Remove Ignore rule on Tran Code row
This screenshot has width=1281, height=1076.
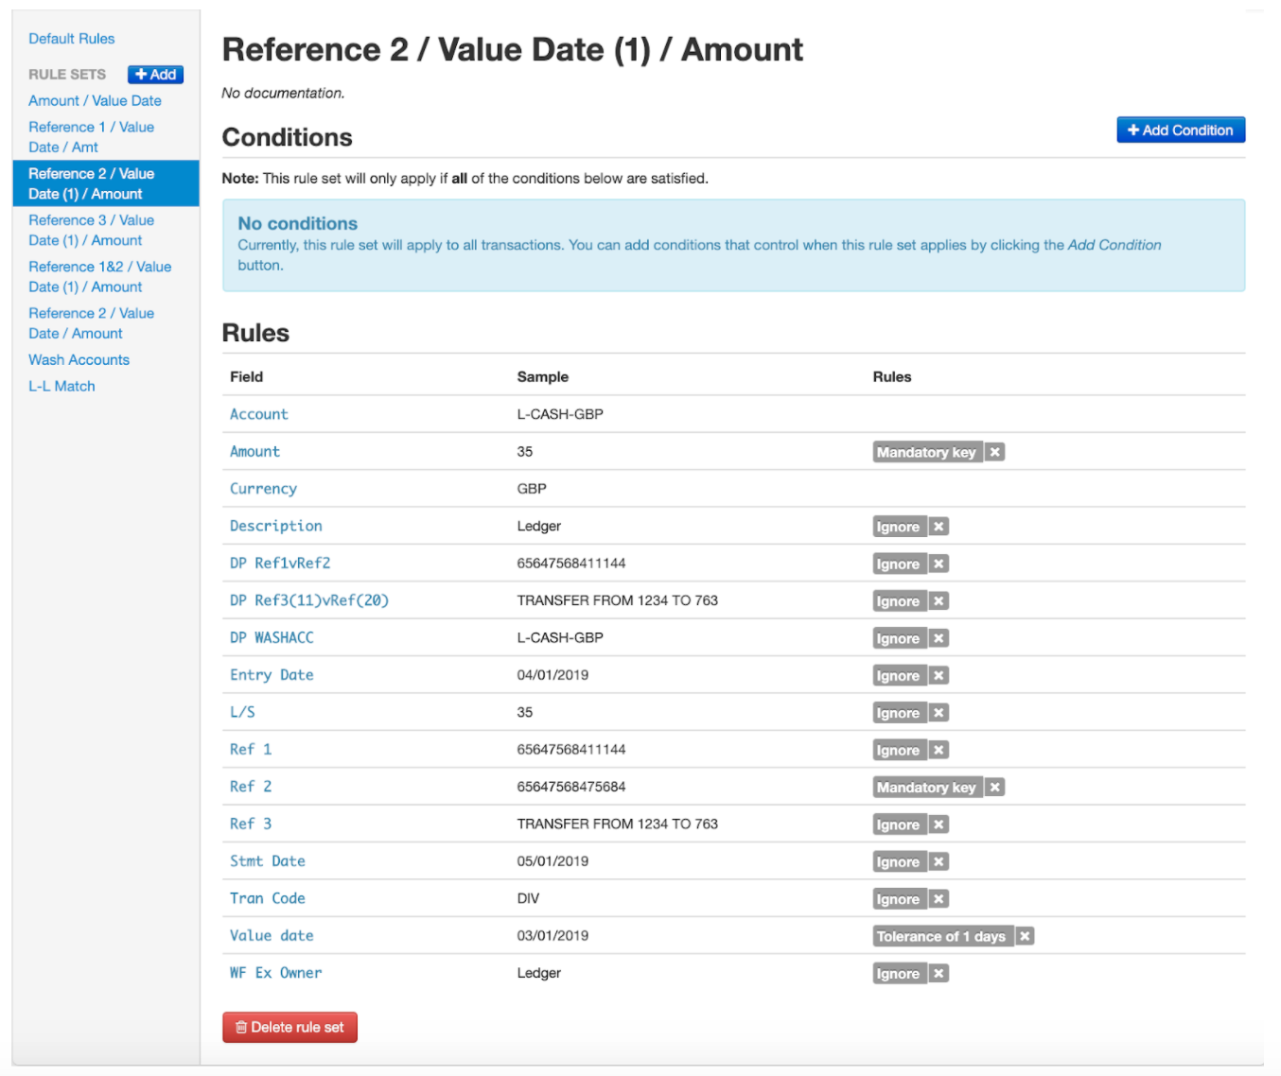tap(939, 899)
